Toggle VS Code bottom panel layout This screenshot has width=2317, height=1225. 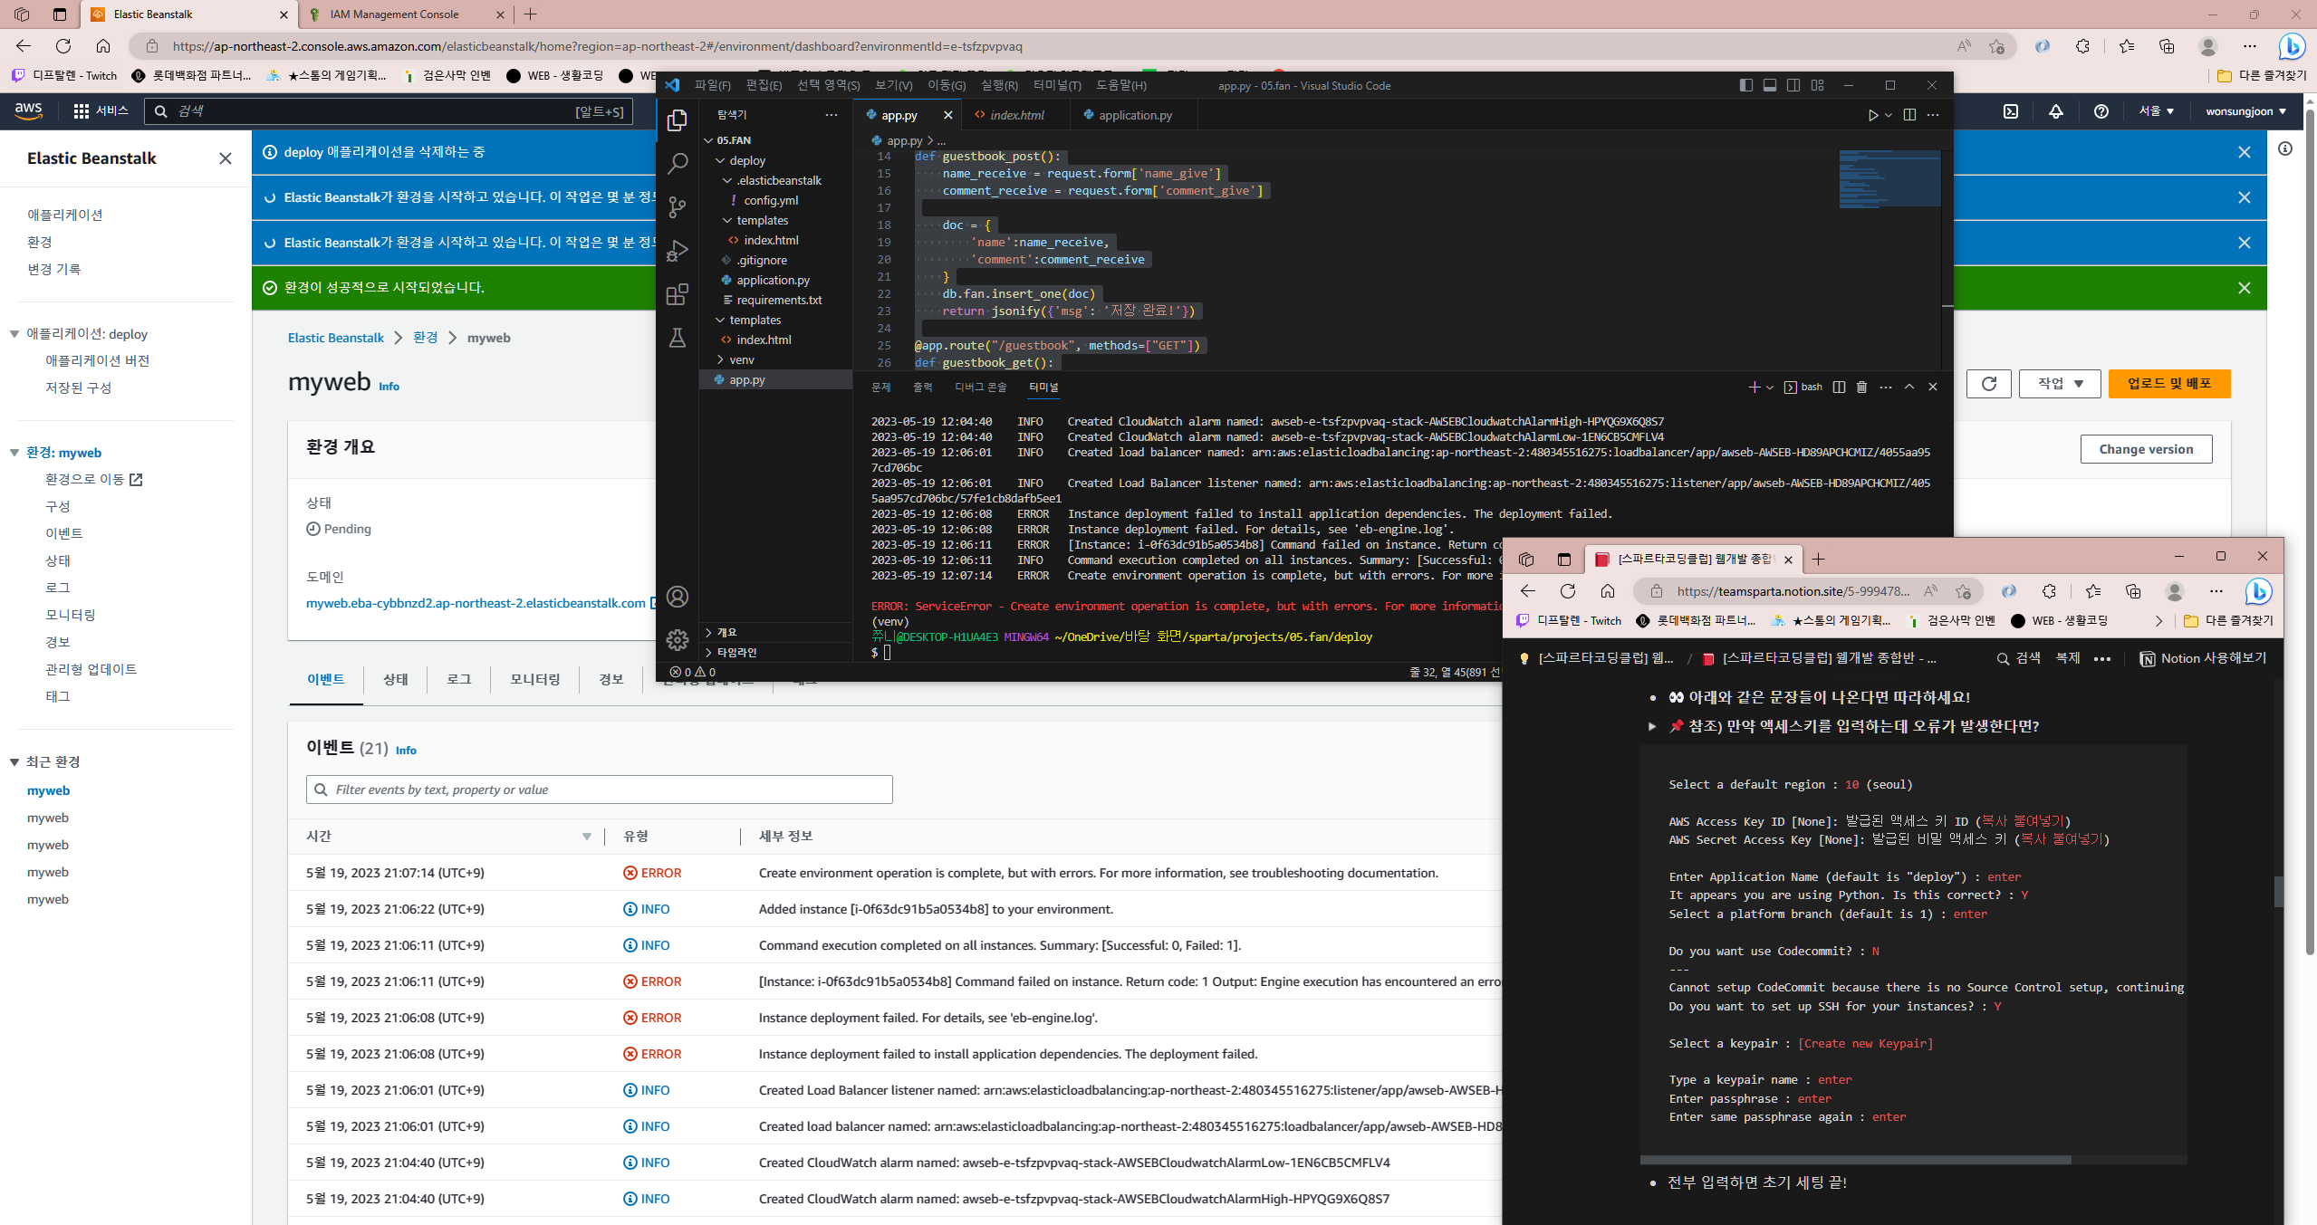[x=1770, y=85]
